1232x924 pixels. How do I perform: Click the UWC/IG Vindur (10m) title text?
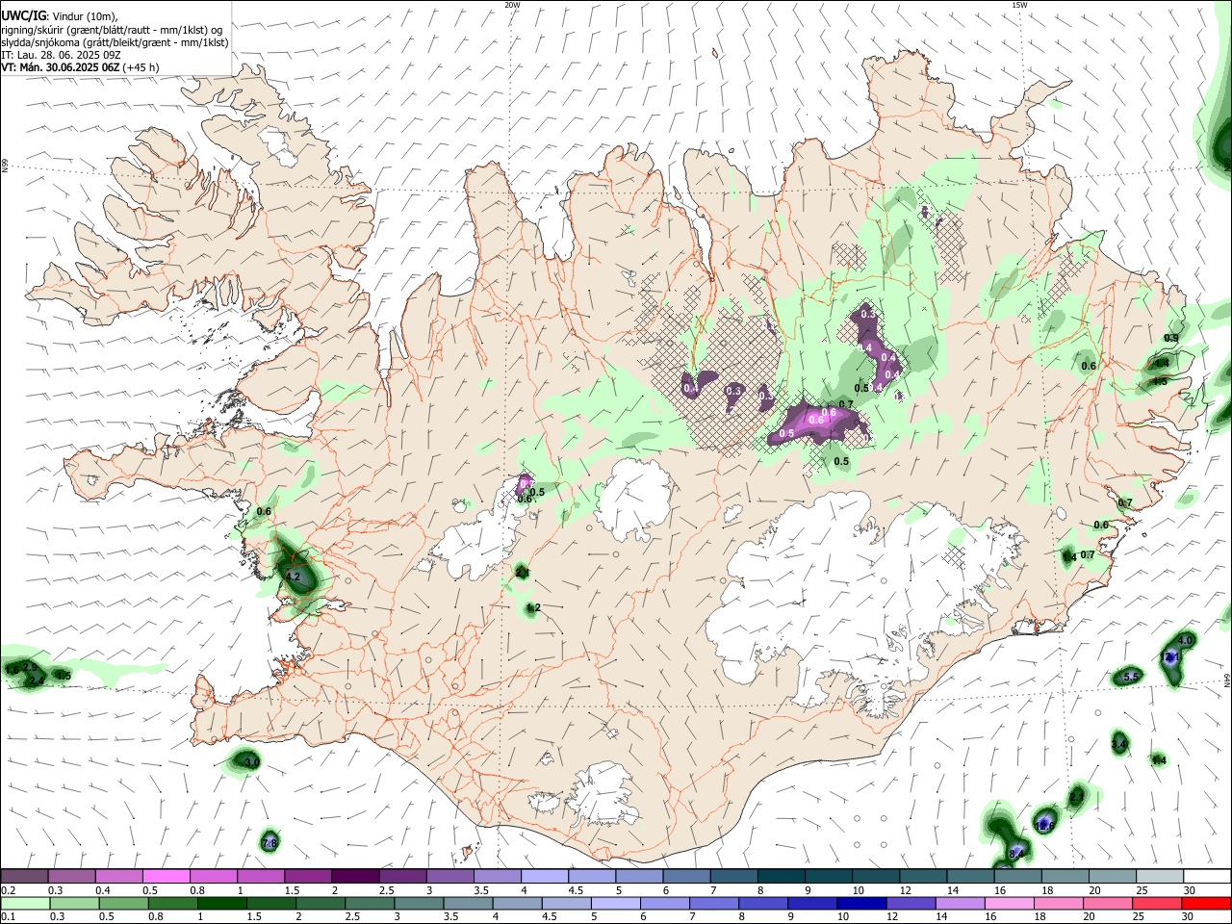[60, 16]
